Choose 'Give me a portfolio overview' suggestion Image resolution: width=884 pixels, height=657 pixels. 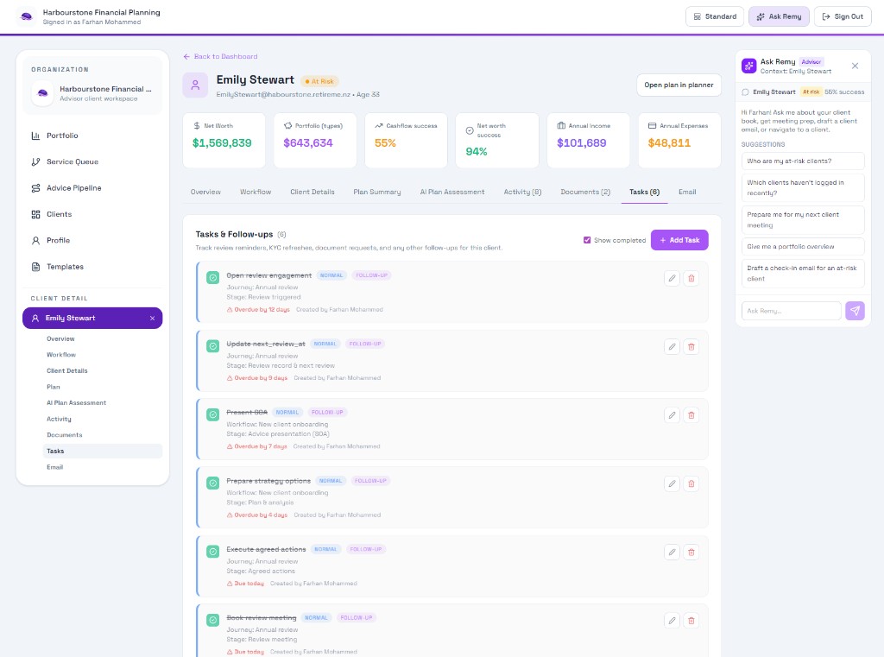(803, 246)
